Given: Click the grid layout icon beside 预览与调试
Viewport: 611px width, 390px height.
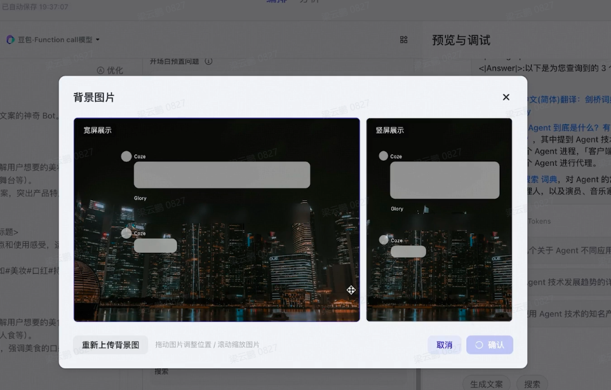Looking at the screenshot, I should coord(403,39).
